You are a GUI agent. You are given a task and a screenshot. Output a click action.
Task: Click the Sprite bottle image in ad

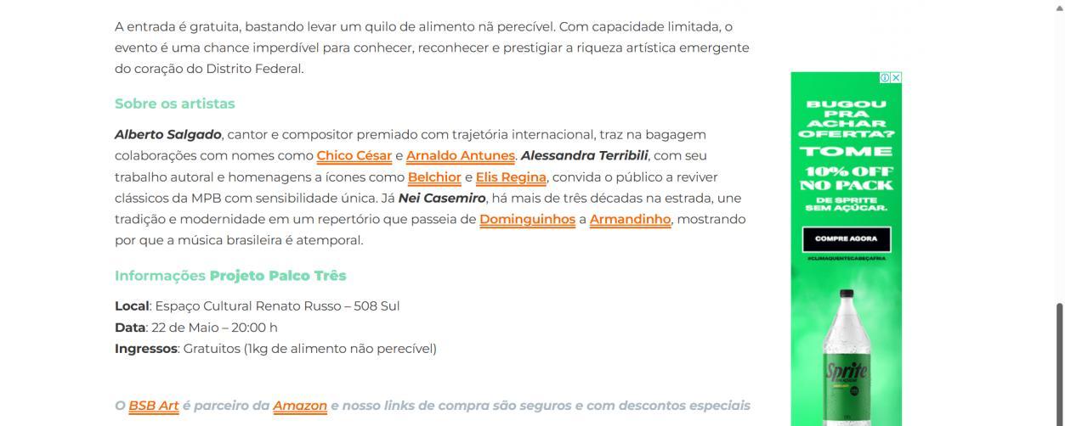pyautogui.click(x=846, y=356)
